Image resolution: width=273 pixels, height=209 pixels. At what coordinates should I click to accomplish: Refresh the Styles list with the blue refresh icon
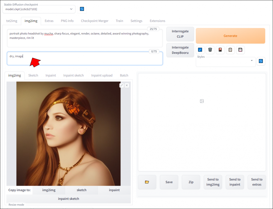261,61
